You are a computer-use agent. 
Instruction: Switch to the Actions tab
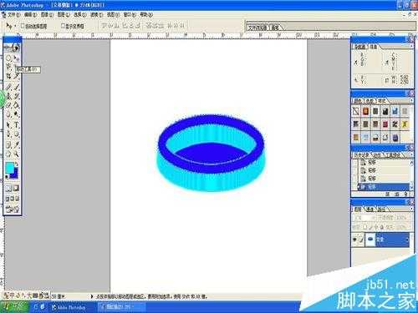click(x=377, y=155)
